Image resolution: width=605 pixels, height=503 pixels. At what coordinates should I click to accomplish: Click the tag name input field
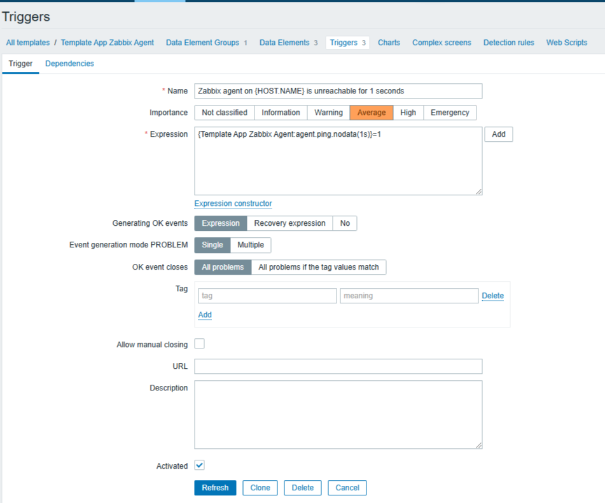[267, 296]
